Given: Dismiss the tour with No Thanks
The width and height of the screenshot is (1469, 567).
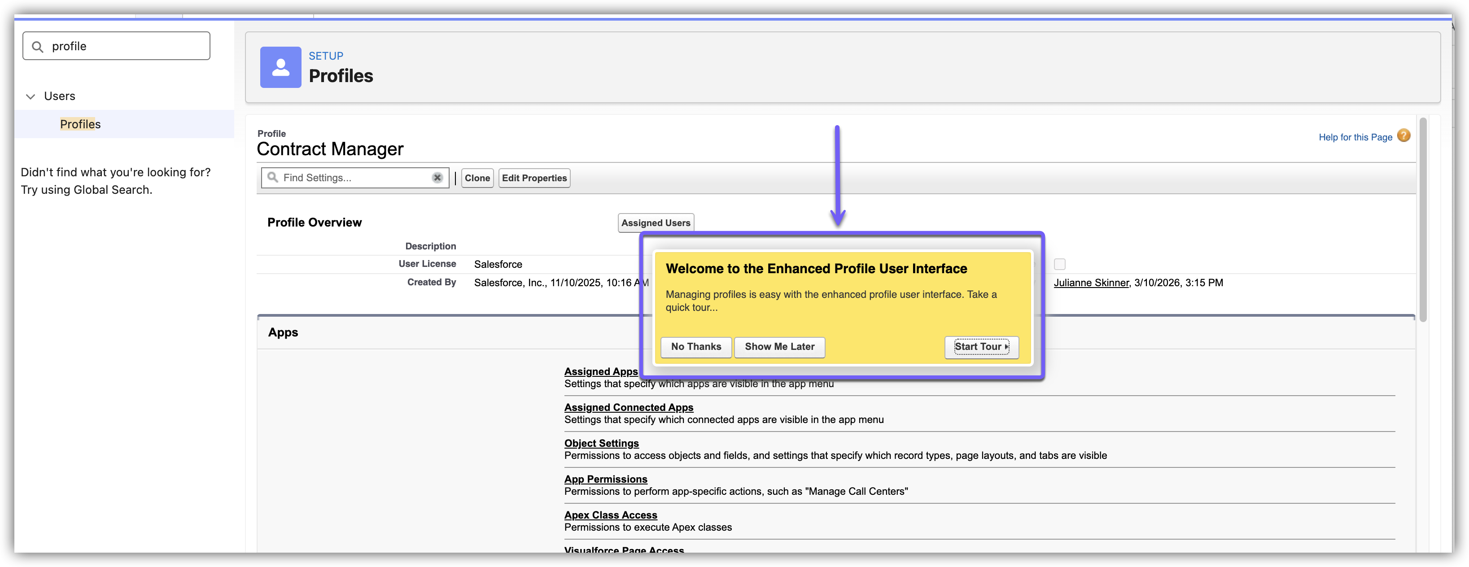Looking at the screenshot, I should (x=696, y=346).
